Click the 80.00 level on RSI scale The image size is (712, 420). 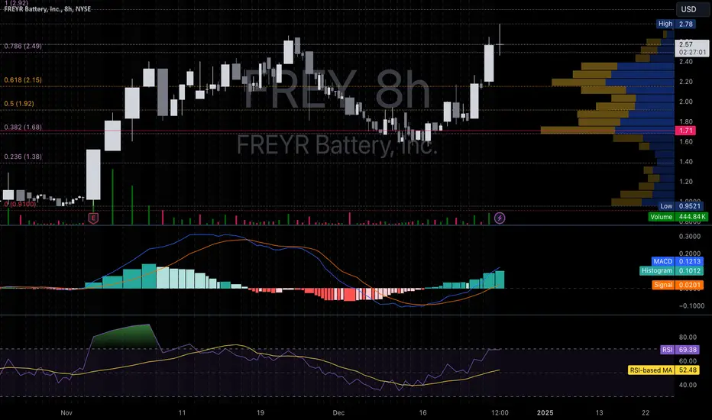(688, 338)
